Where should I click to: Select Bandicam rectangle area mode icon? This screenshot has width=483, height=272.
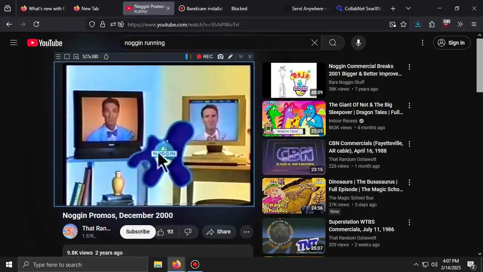click(67, 57)
